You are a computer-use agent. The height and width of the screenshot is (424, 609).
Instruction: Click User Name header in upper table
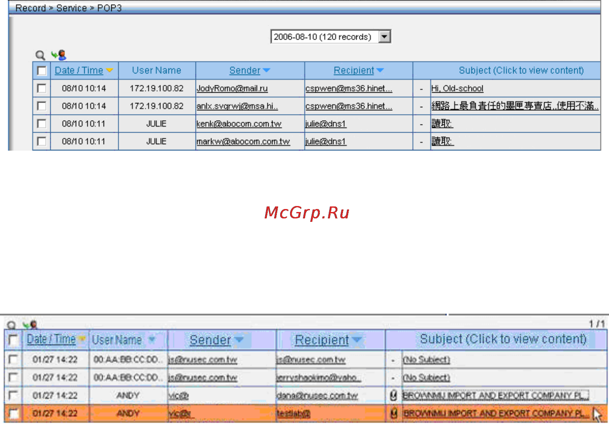(156, 70)
